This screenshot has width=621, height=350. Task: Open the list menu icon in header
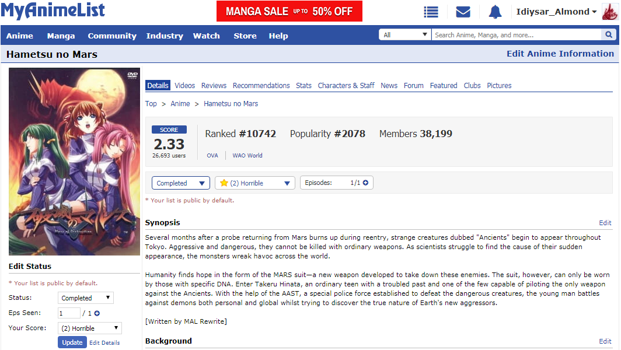[x=431, y=12]
